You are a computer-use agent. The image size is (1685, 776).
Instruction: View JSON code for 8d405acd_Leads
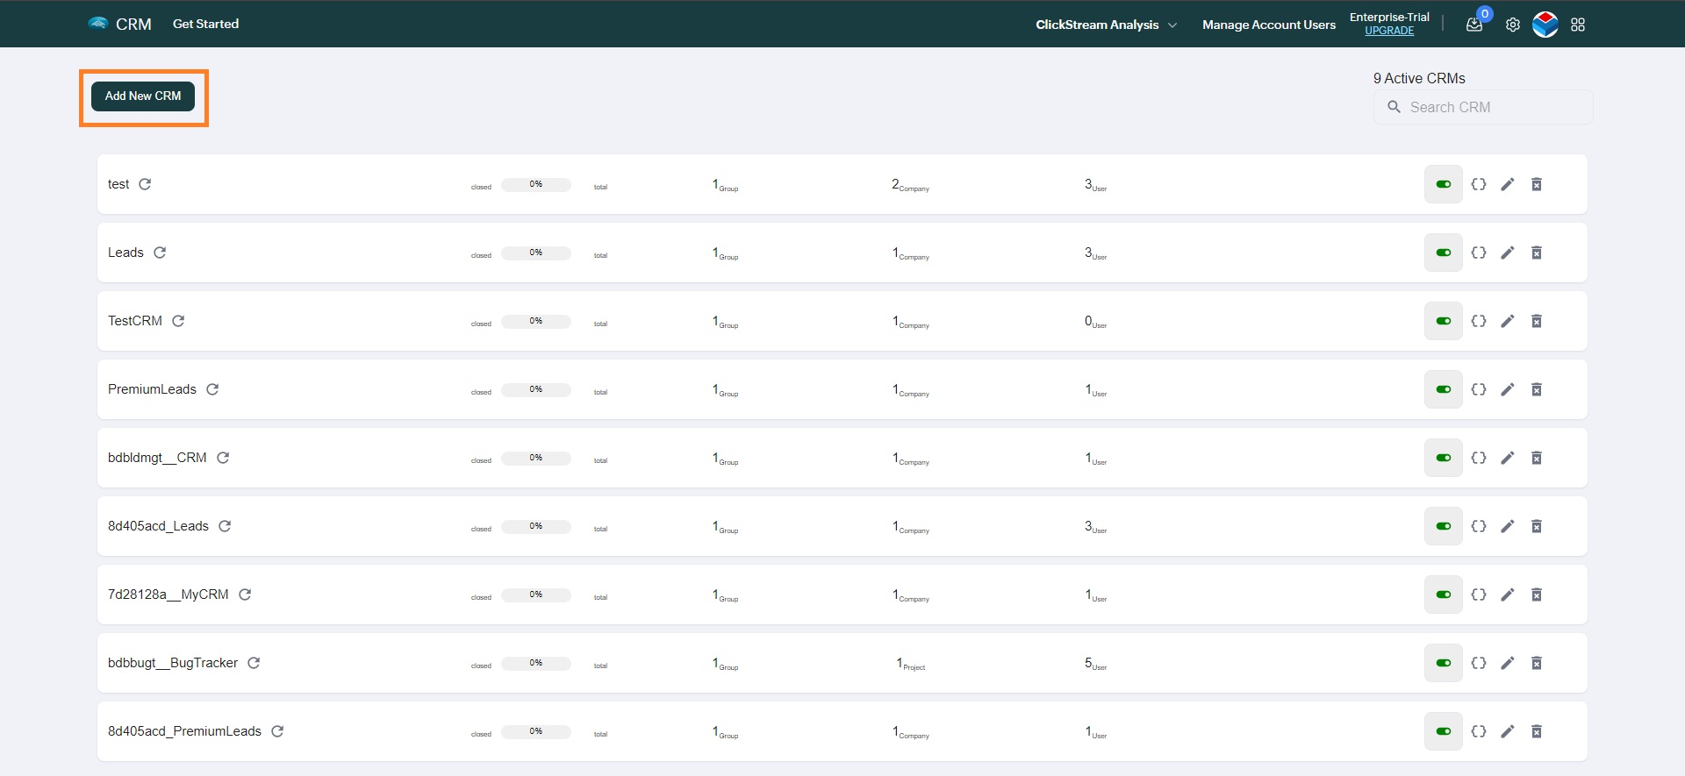[x=1479, y=526]
